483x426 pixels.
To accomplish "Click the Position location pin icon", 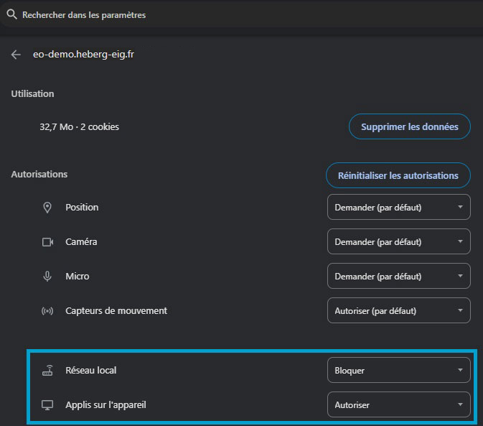I will click(47, 208).
